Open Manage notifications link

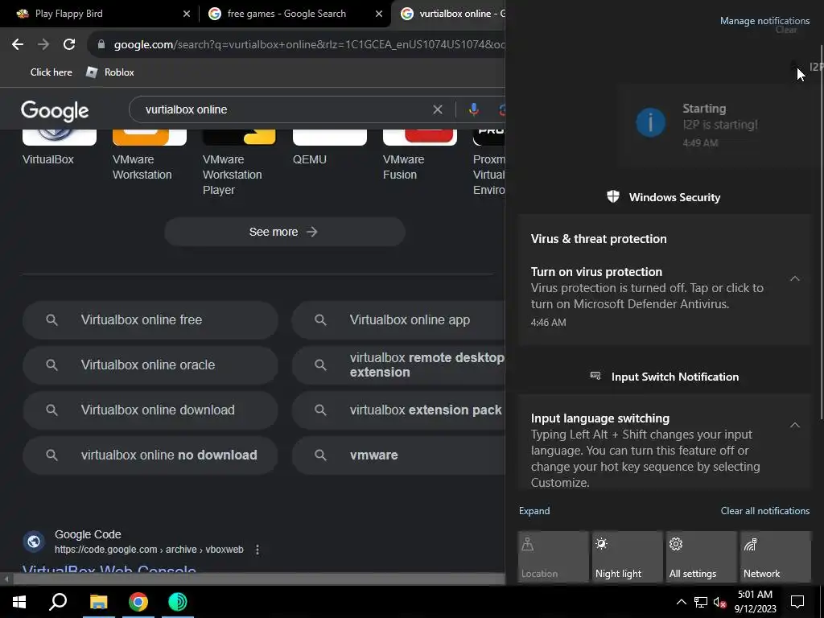764,20
